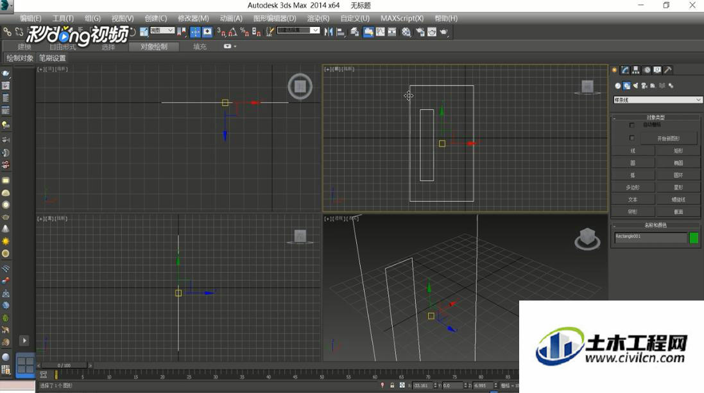
Task: Click the 文本 text shape button
Action: click(633, 199)
